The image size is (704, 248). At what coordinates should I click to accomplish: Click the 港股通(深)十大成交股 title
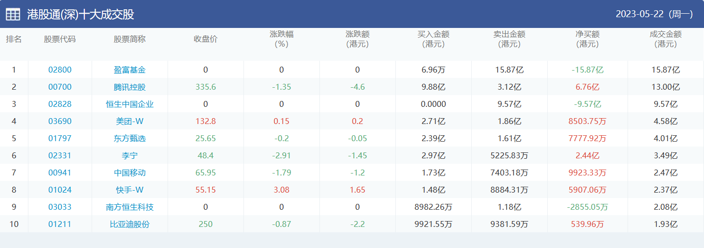point(80,15)
